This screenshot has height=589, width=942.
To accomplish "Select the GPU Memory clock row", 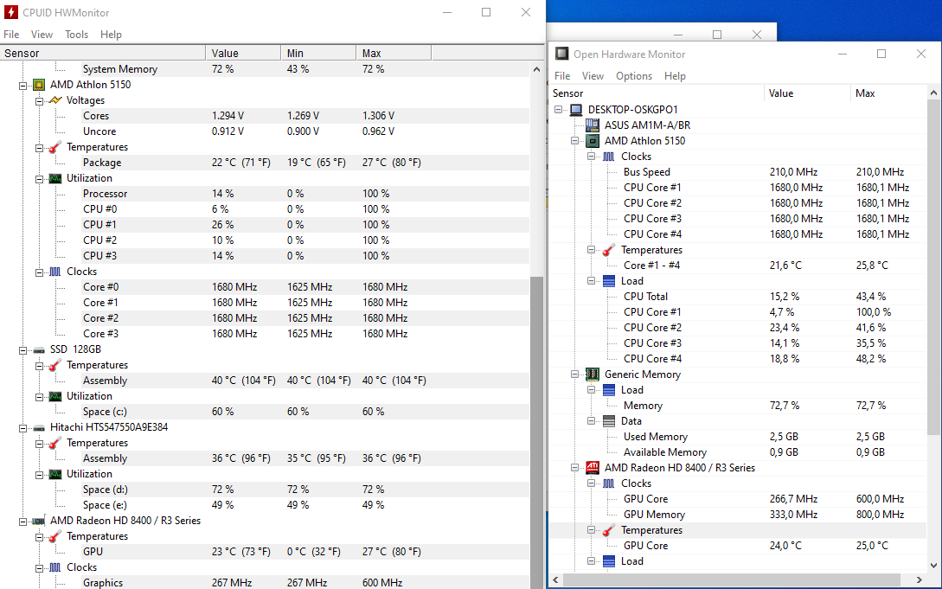I will pyautogui.click(x=739, y=515).
